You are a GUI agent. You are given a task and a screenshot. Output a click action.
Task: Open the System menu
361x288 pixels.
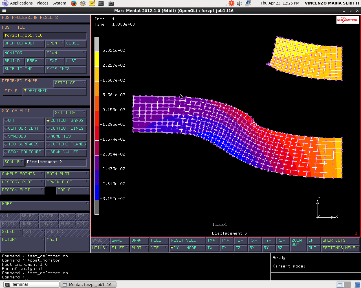tap(59, 3)
